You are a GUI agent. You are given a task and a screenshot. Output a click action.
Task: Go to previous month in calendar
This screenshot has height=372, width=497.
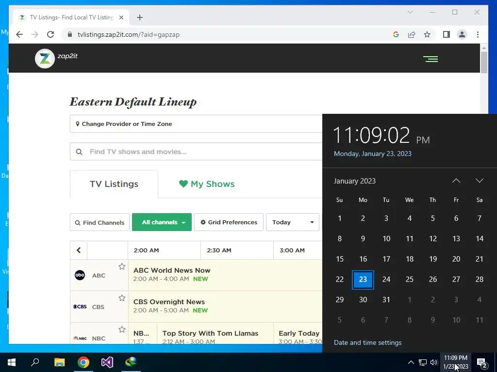click(x=456, y=181)
